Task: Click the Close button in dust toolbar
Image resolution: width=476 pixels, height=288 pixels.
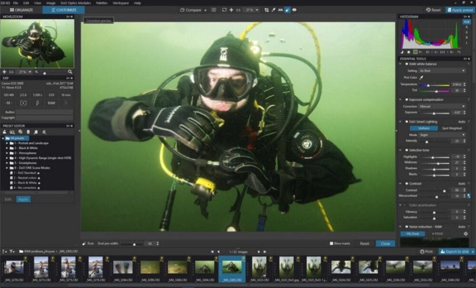Action: [x=385, y=243]
